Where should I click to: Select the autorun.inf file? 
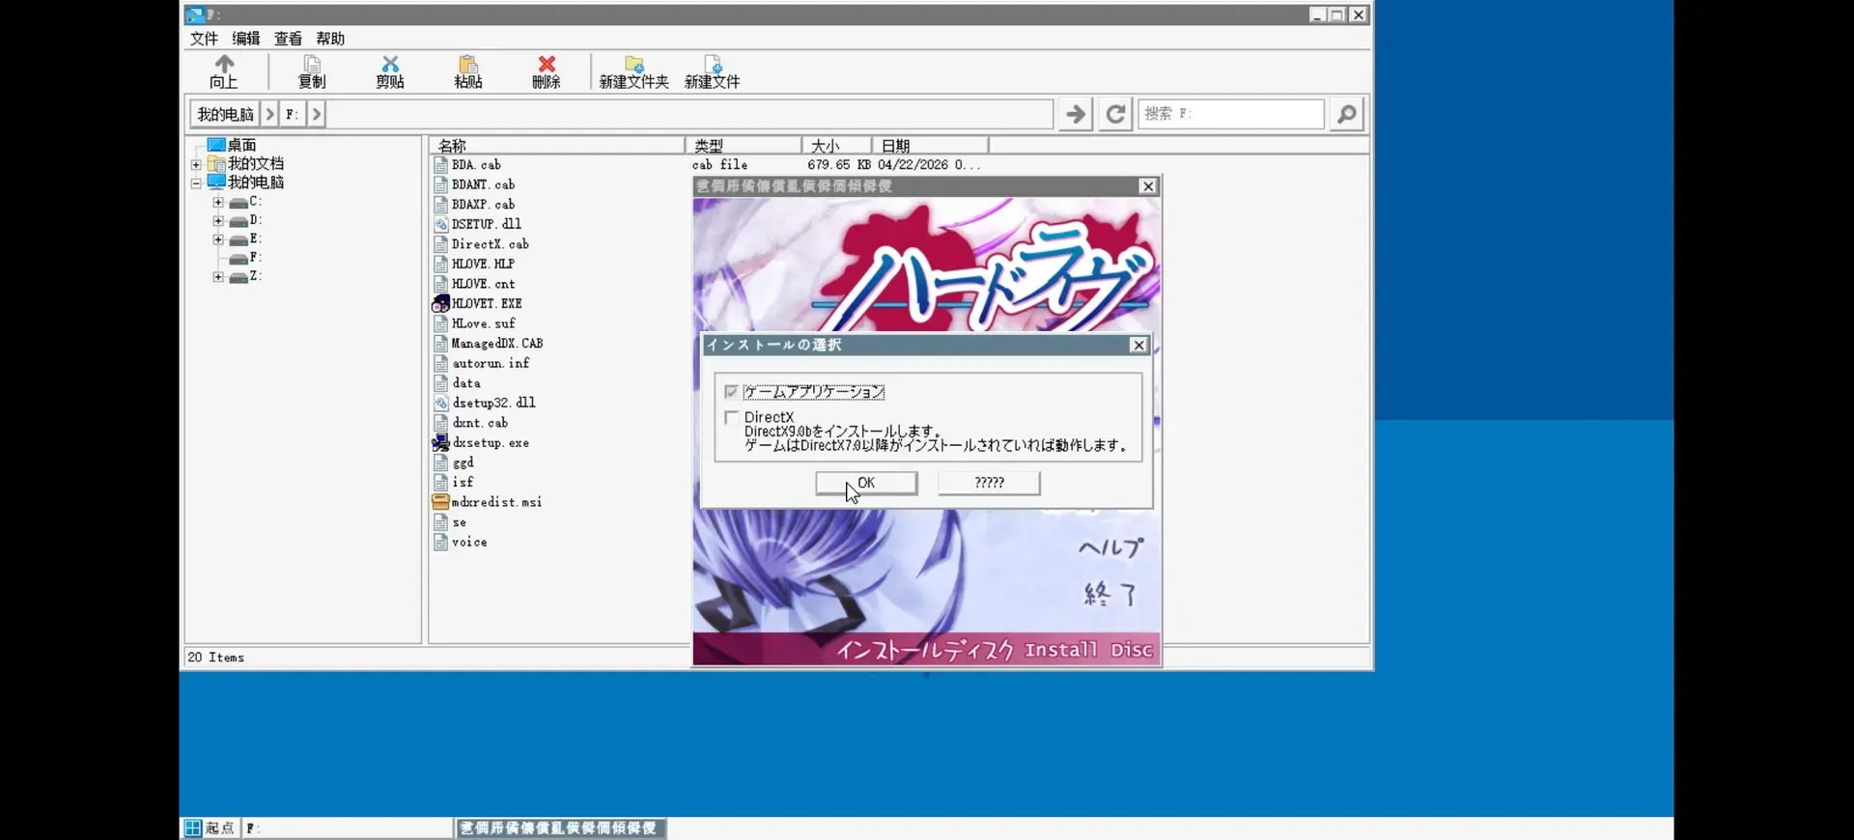click(x=491, y=363)
